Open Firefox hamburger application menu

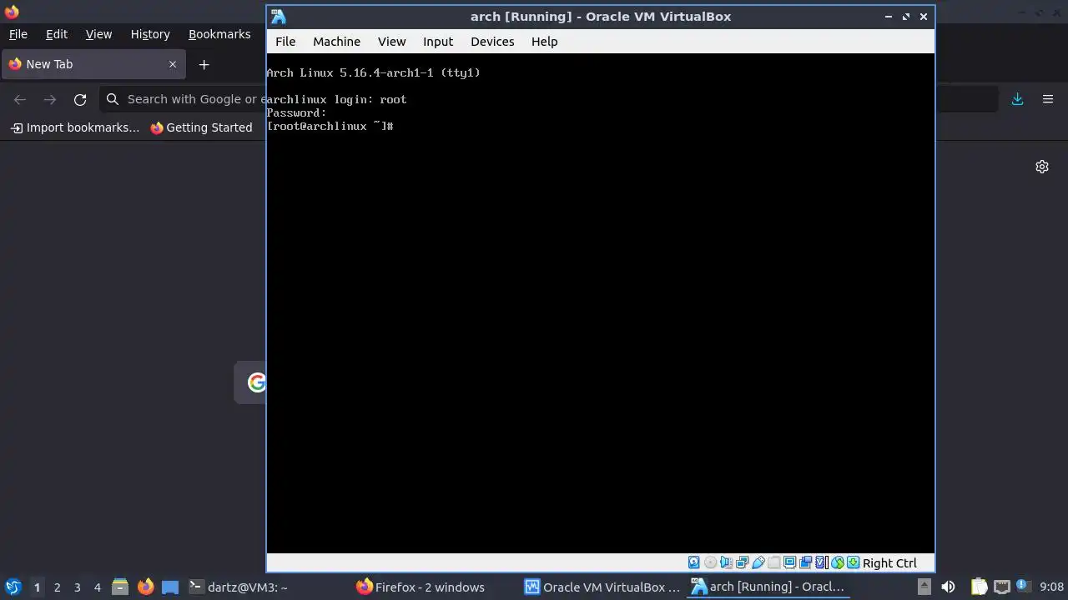coord(1048,99)
